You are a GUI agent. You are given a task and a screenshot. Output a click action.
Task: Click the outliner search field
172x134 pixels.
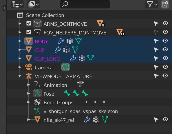pos(85,4)
